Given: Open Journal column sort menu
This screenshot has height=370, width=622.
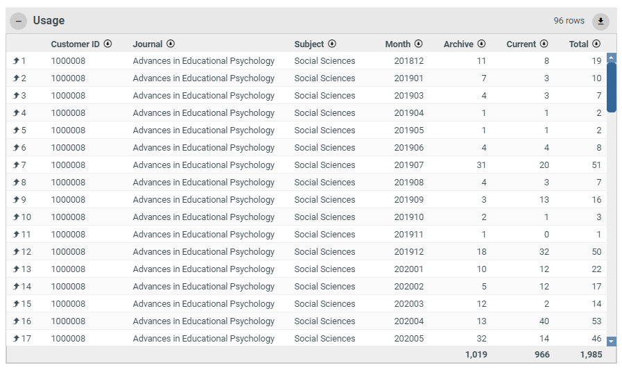Looking at the screenshot, I should coord(171,44).
